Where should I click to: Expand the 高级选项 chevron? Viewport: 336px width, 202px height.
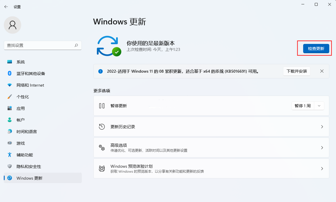(322, 148)
